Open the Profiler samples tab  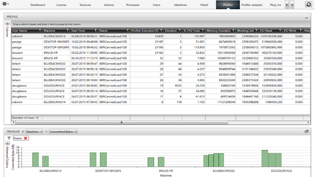tap(252, 5)
